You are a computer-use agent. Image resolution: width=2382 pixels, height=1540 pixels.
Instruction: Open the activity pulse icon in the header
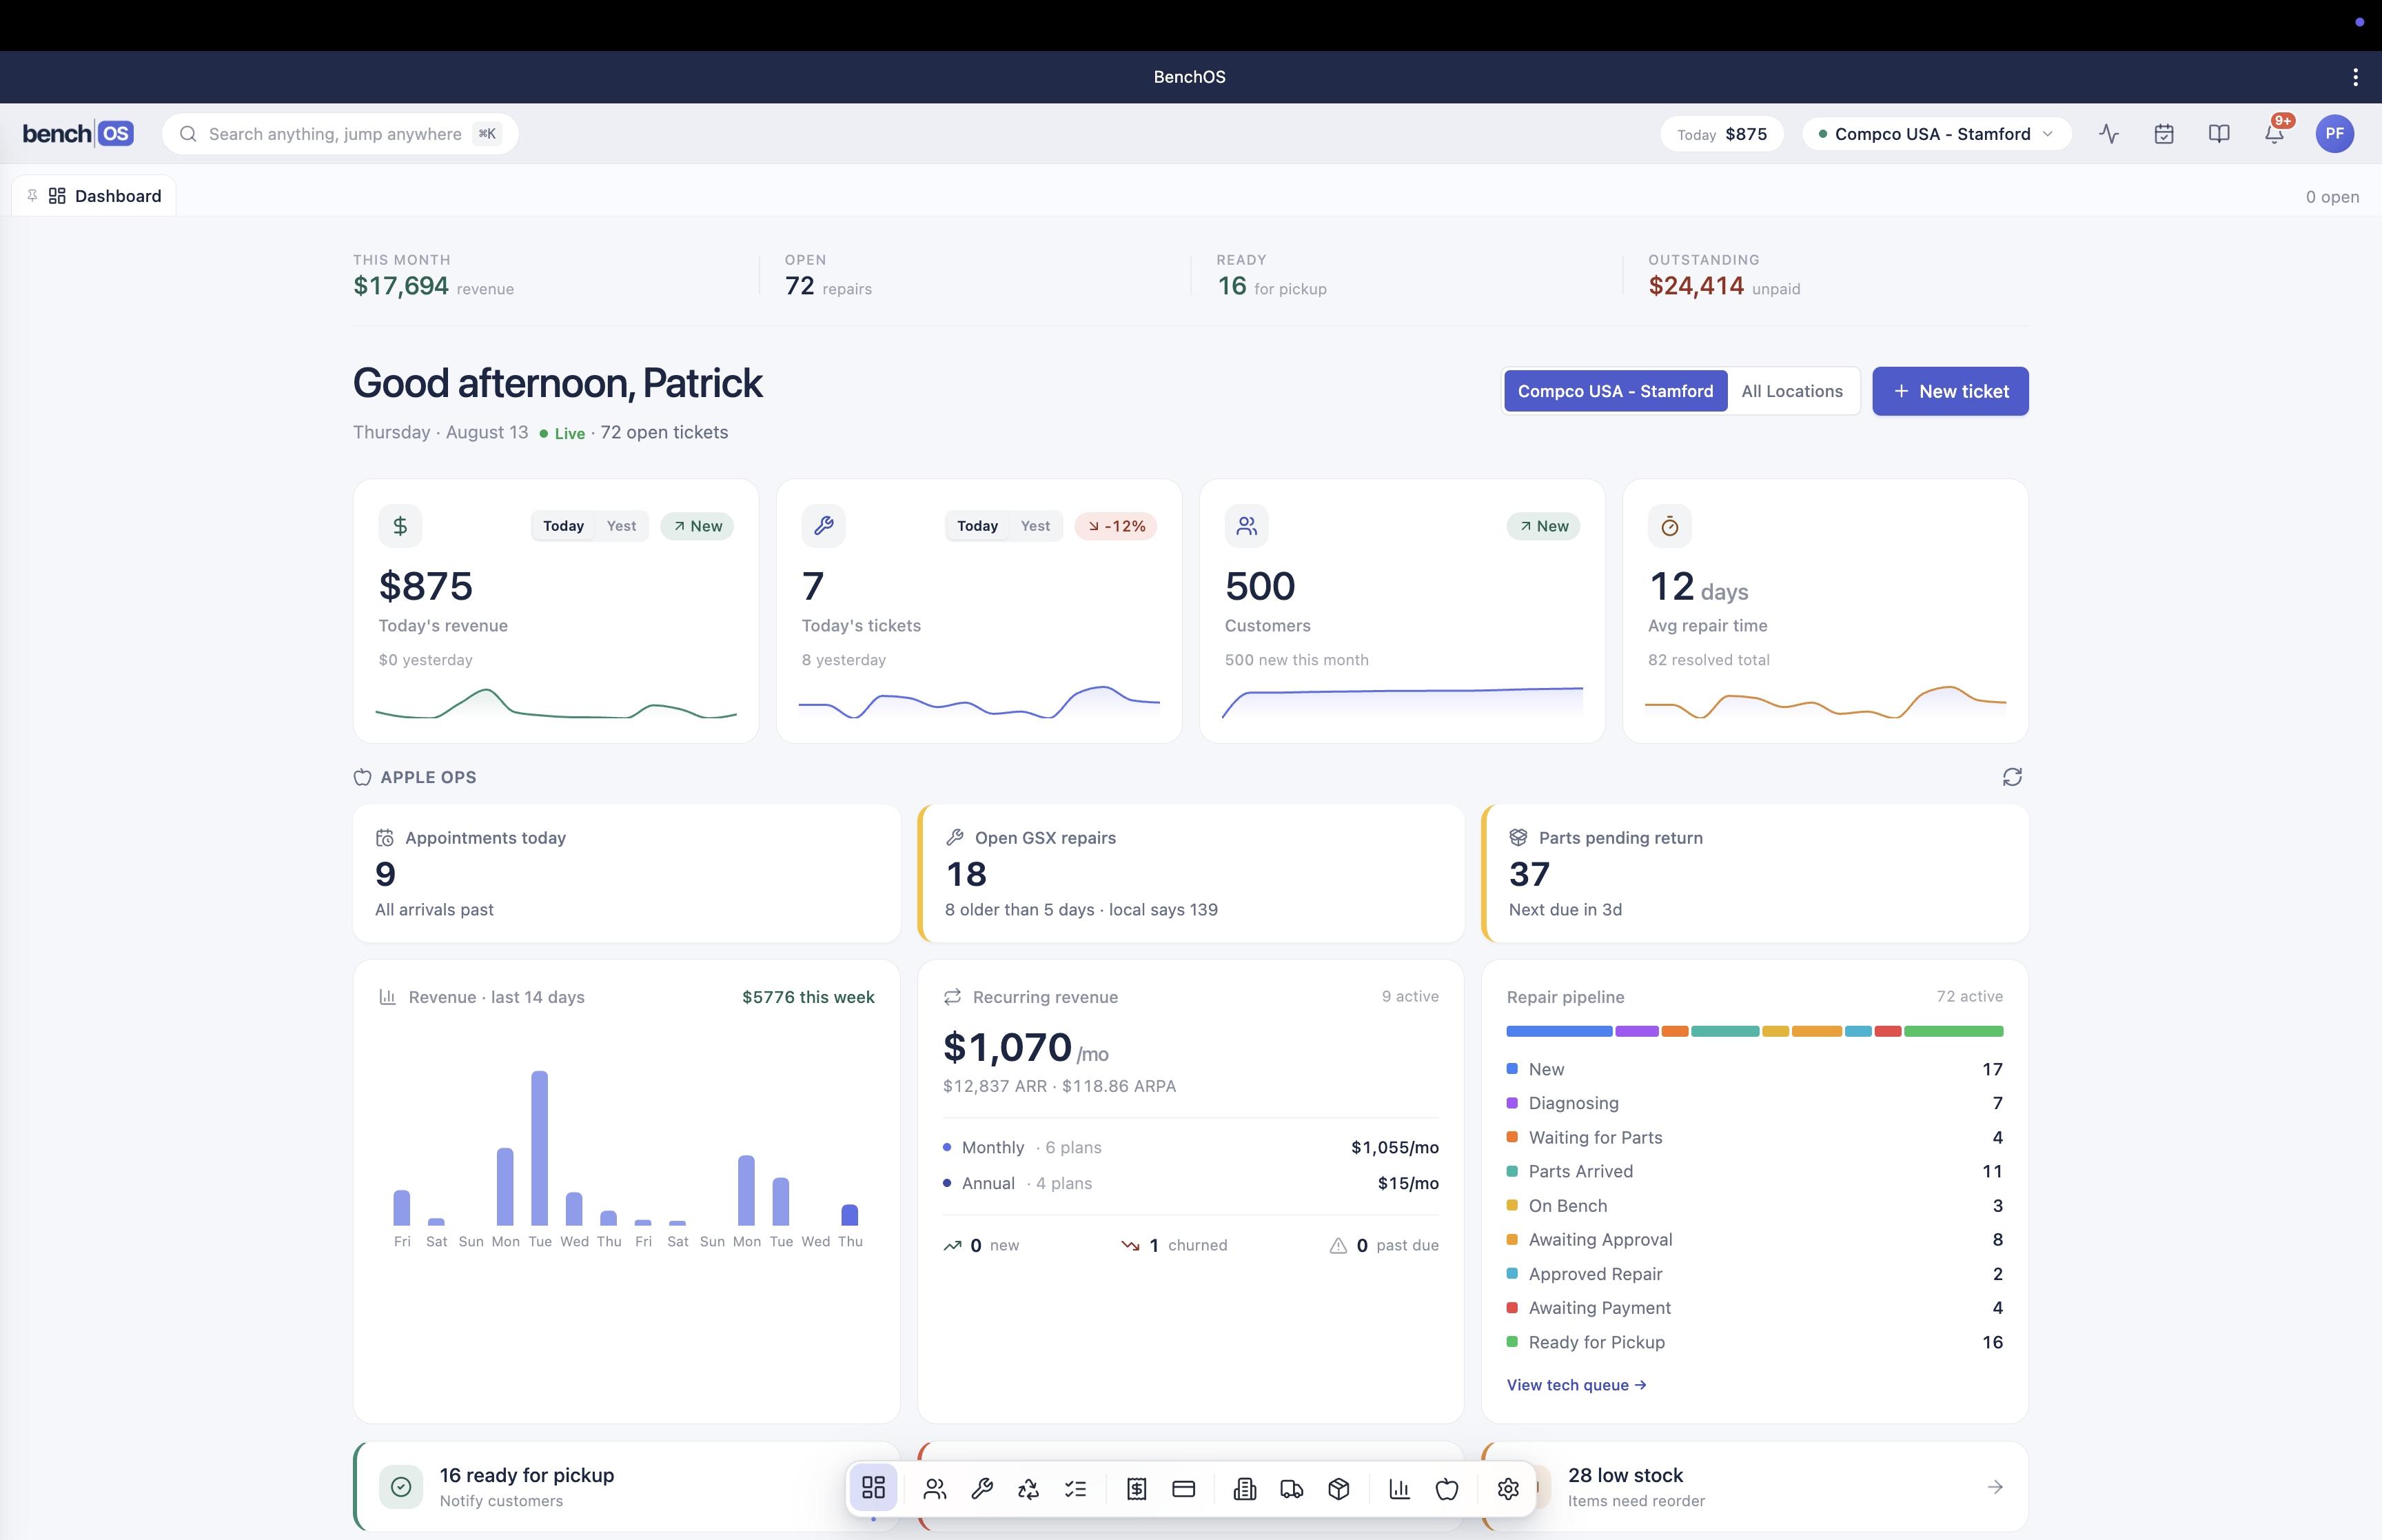pos(2109,134)
